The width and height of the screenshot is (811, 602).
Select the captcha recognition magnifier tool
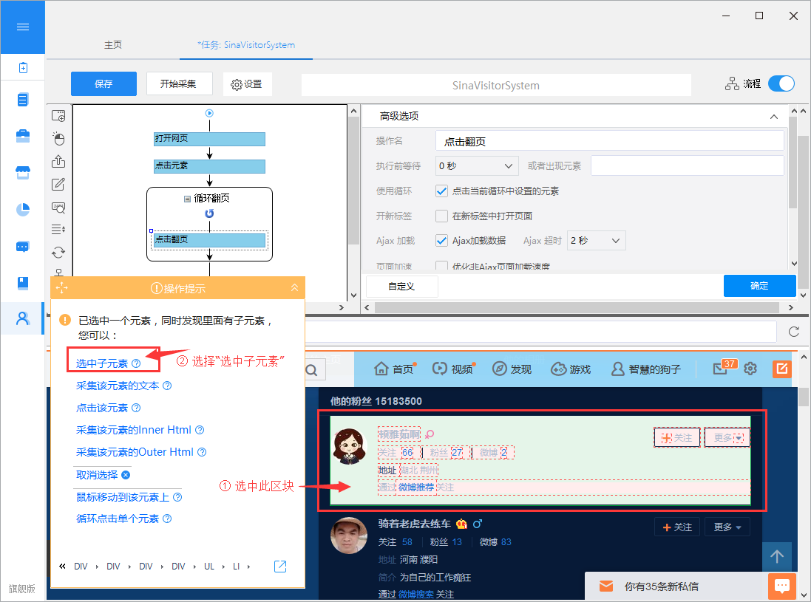(x=58, y=208)
